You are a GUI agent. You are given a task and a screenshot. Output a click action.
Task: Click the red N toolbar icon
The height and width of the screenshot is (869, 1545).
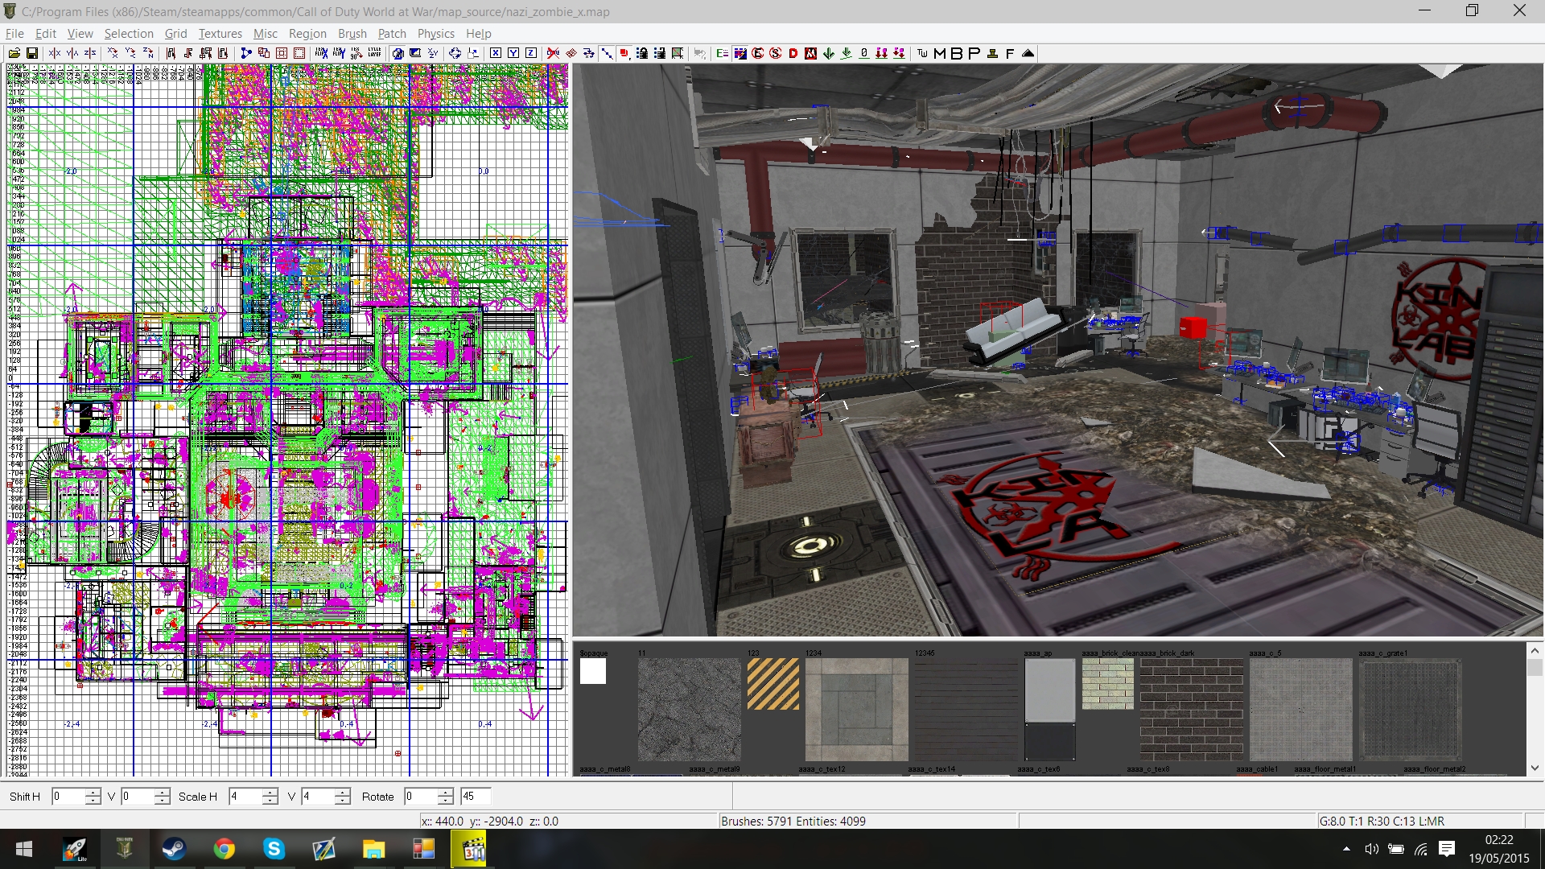[810, 53]
